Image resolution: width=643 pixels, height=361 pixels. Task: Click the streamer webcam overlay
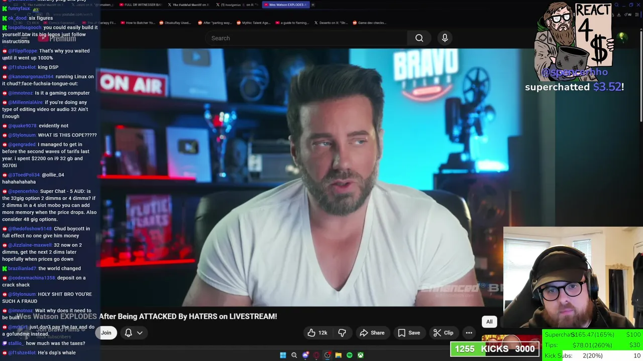pyautogui.click(x=573, y=277)
